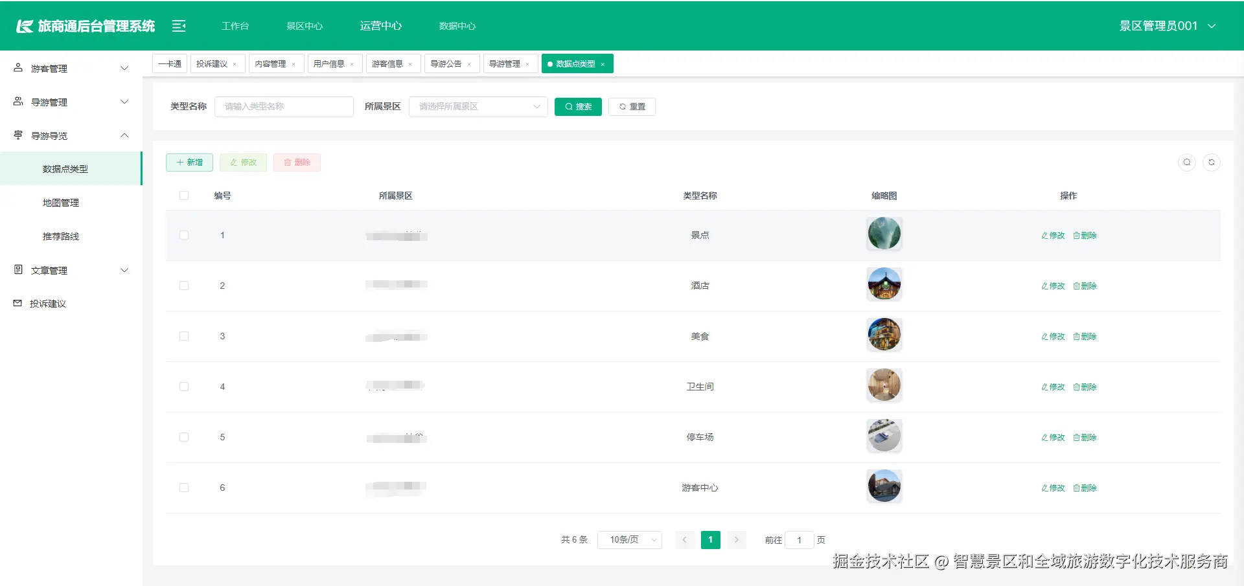Click the 游客管理 person icon in sidebar
Image resolution: width=1244 pixels, height=586 pixels.
coord(17,67)
